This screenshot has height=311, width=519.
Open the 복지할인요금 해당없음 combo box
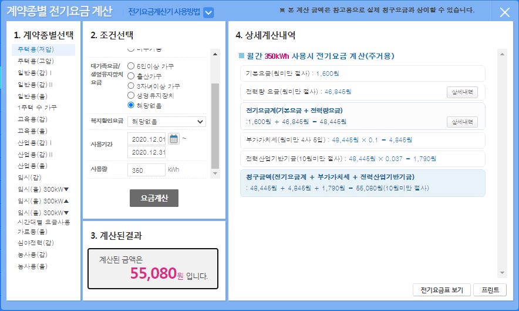(167, 122)
